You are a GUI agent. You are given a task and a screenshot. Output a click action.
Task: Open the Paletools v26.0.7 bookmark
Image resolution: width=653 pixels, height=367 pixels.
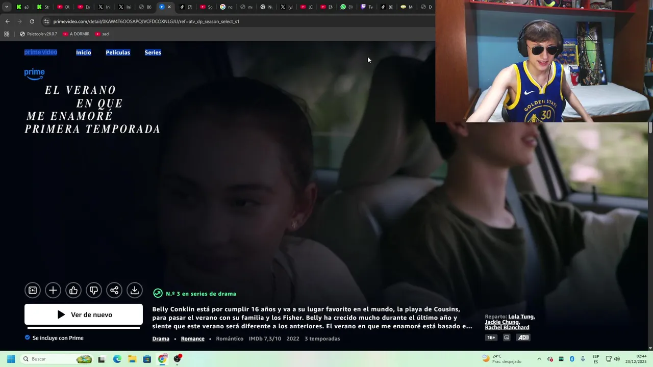coord(38,34)
